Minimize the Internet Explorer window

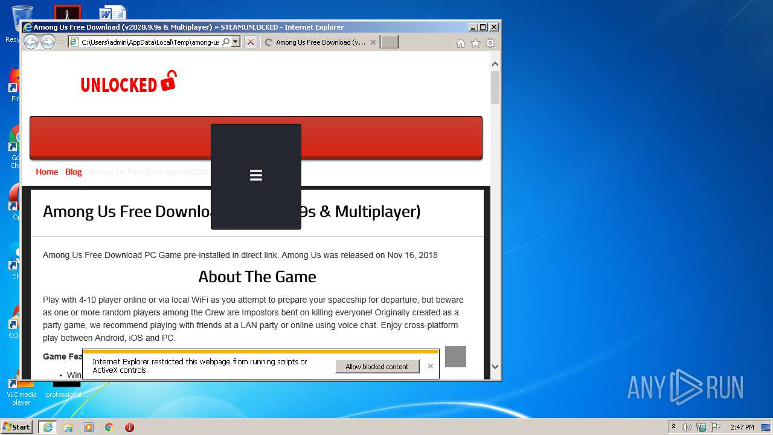pyautogui.click(x=473, y=27)
